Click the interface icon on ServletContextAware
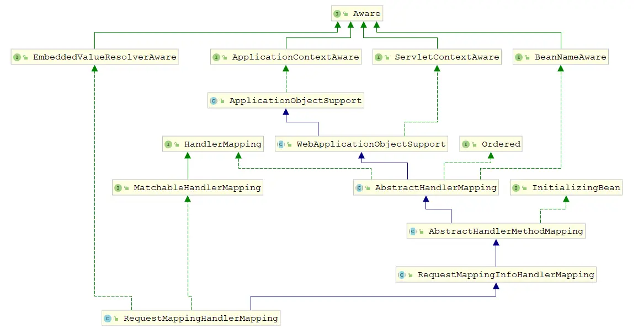 point(379,57)
